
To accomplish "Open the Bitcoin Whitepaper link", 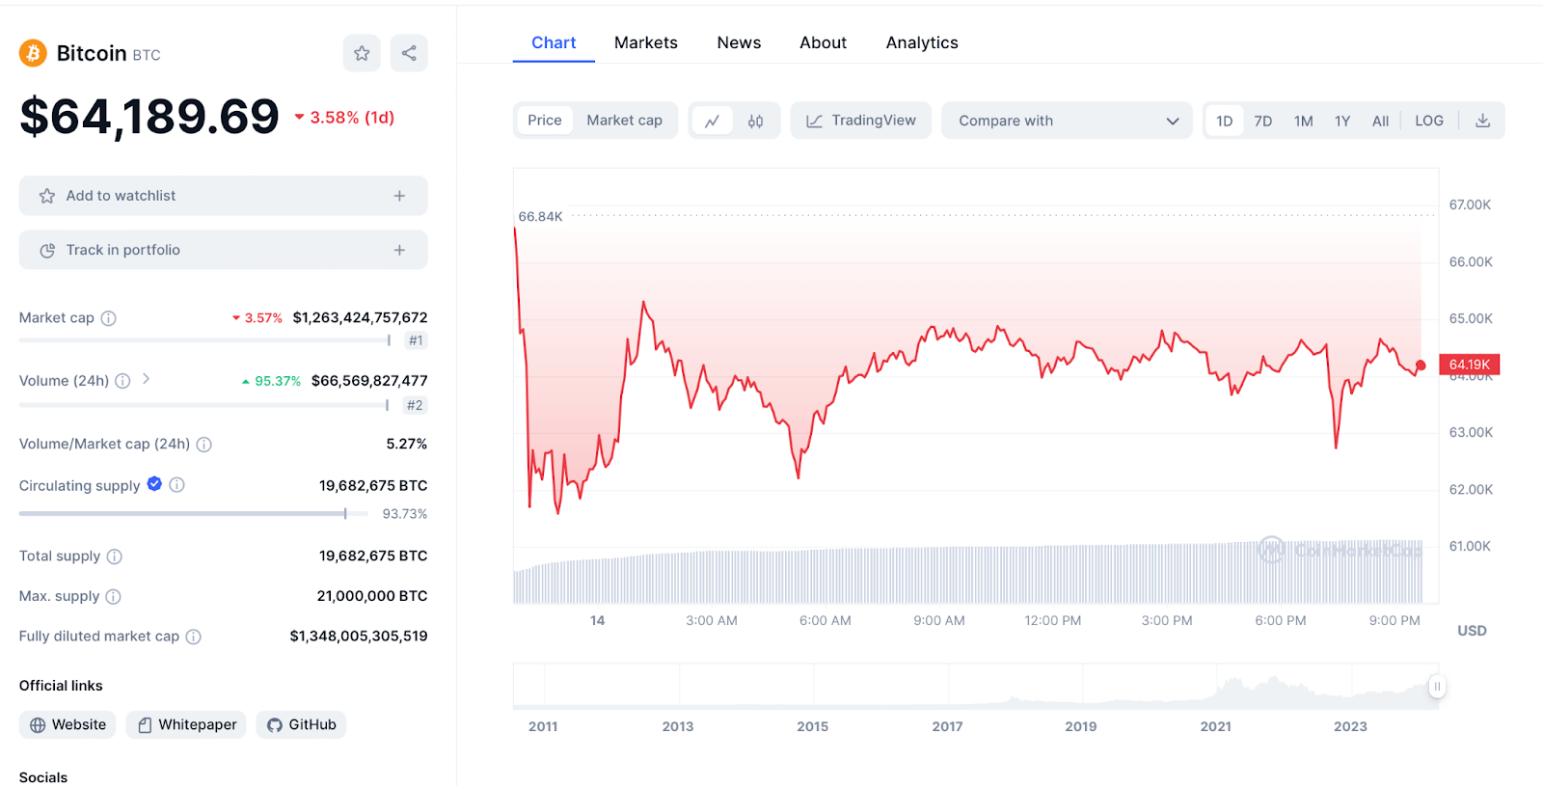I will click(186, 725).
